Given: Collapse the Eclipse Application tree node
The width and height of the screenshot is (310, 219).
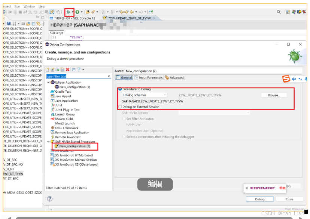Looking at the screenshot, I should pyautogui.click(x=48, y=83).
